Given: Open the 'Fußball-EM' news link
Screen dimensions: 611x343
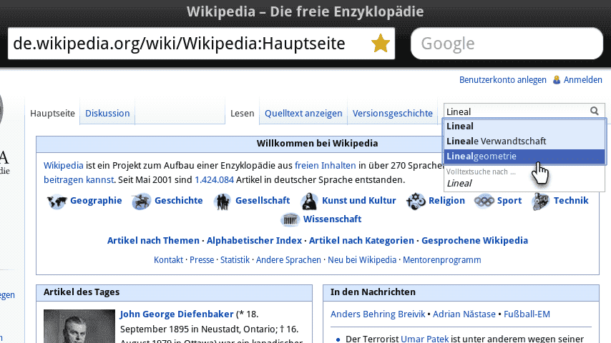Looking at the screenshot, I should pyautogui.click(x=527, y=314).
